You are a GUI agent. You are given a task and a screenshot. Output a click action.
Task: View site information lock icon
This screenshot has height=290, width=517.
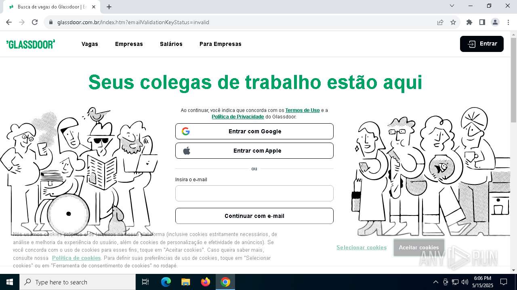click(x=51, y=22)
